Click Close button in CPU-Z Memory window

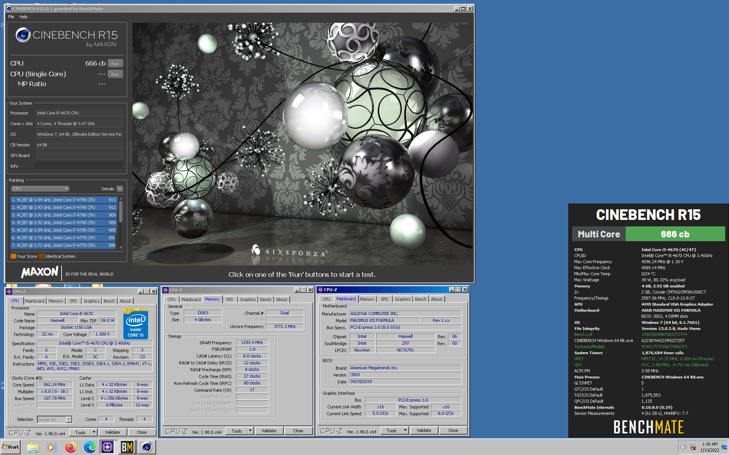[x=298, y=431]
